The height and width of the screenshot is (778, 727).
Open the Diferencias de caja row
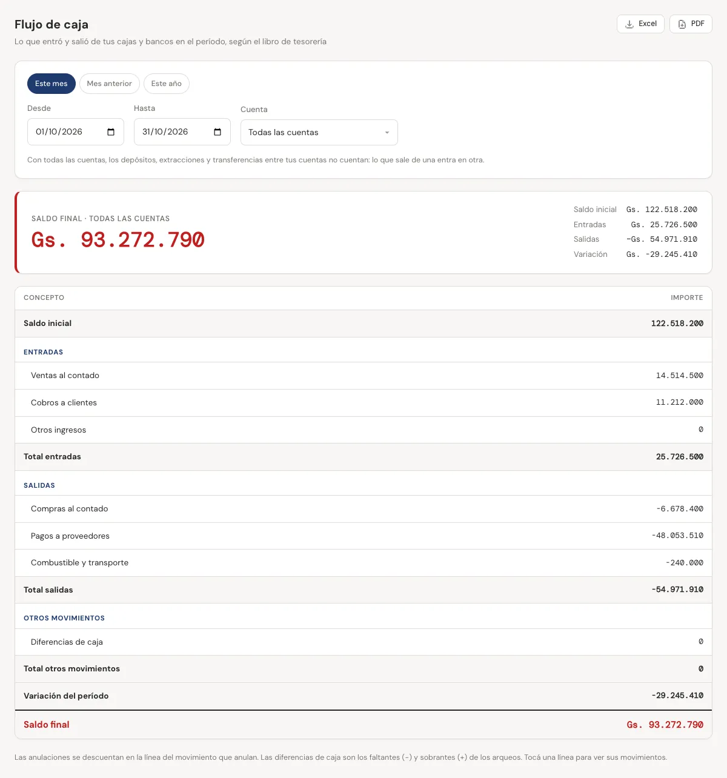coord(363,642)
